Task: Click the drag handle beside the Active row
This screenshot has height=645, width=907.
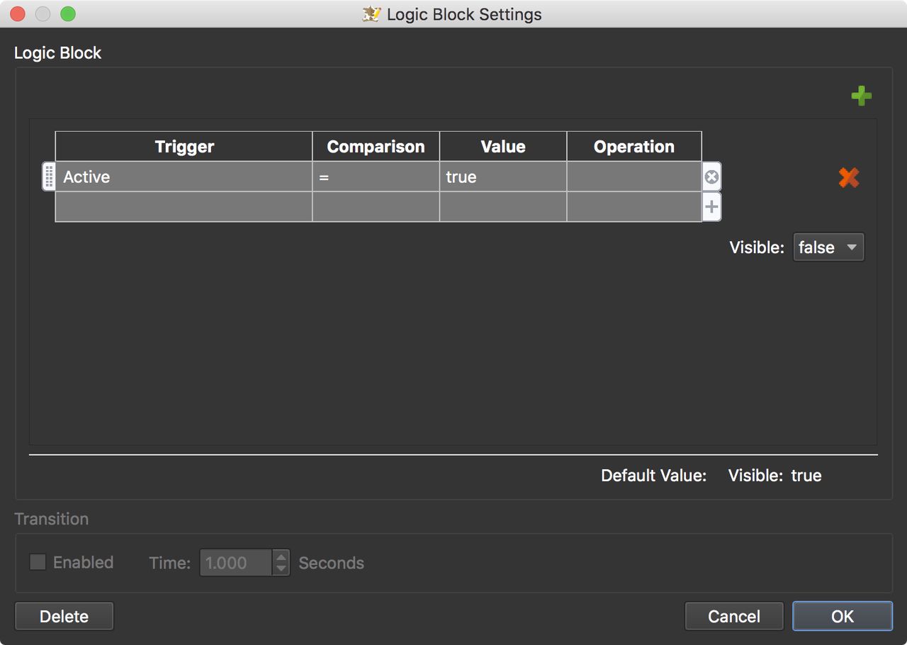Action: pyautogui.click(x=48, y=176)
